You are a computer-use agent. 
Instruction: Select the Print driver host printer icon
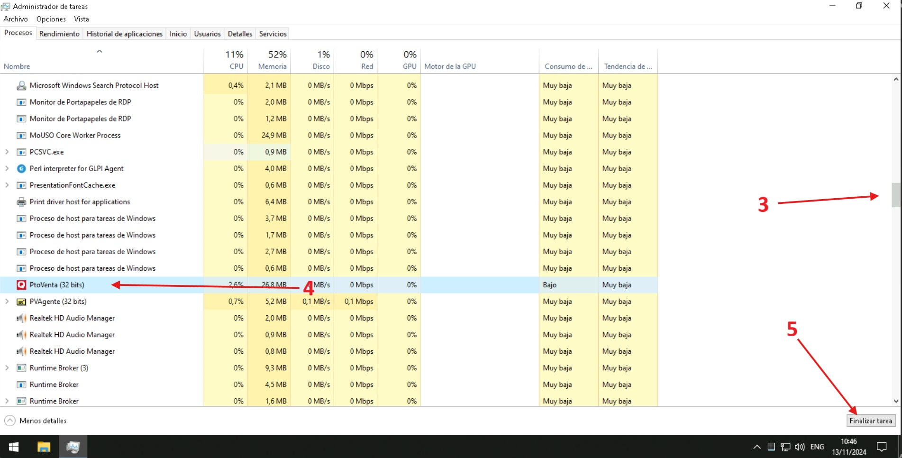21,202
